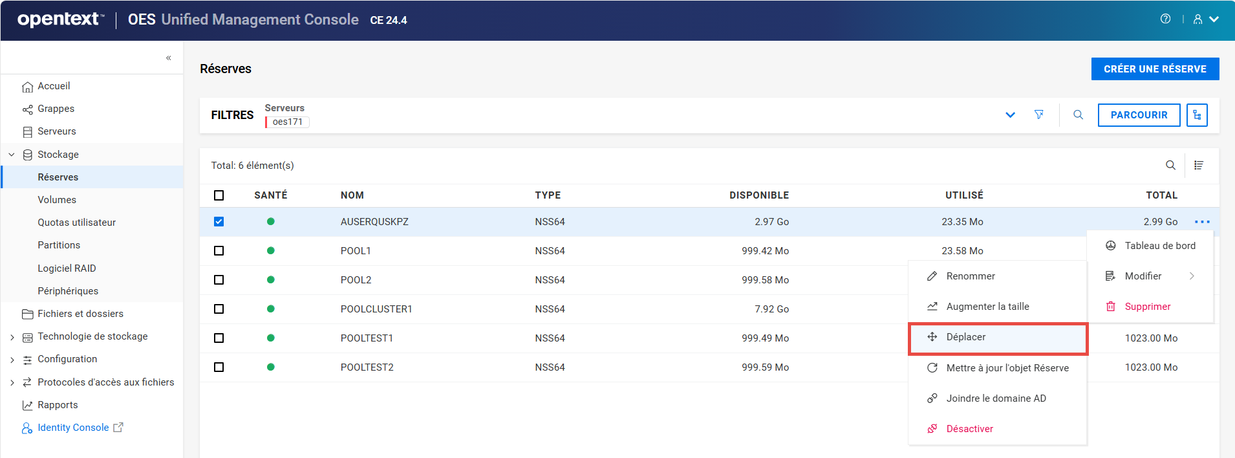Viewport: 1235px width, 458px height.
Task: Uncheck the AUSERQUSKPZ row checkbox
Action: [x=219, y=222]
